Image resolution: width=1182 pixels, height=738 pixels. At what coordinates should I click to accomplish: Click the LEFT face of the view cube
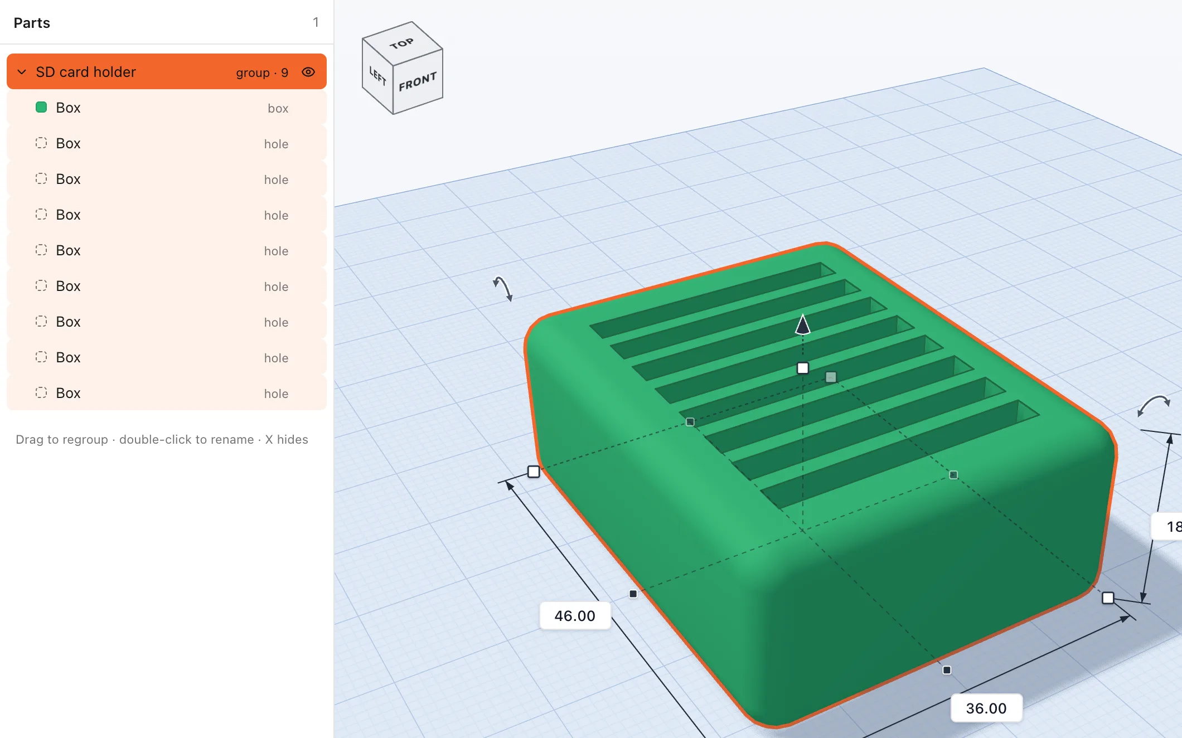point(377,75)
